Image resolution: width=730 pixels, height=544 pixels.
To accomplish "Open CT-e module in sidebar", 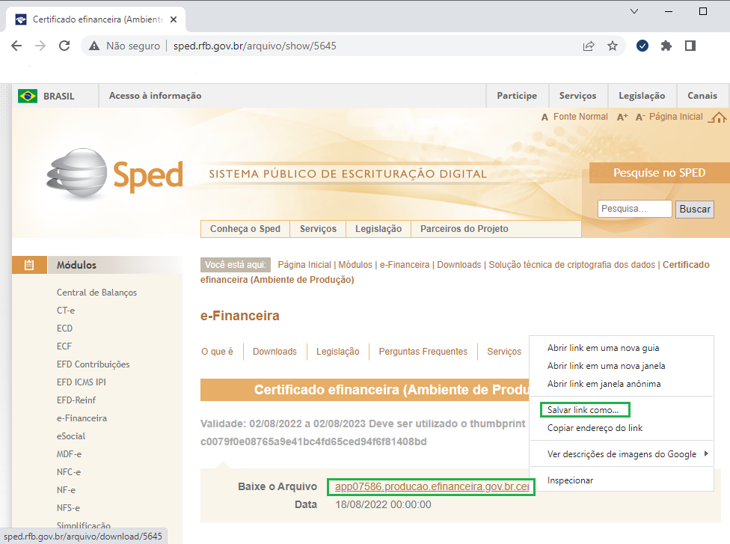I will pyautogui.click(x=66, y=311).
